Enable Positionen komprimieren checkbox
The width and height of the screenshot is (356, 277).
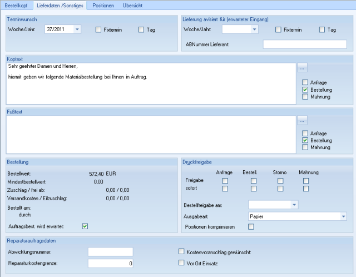[x=251, y=226]
